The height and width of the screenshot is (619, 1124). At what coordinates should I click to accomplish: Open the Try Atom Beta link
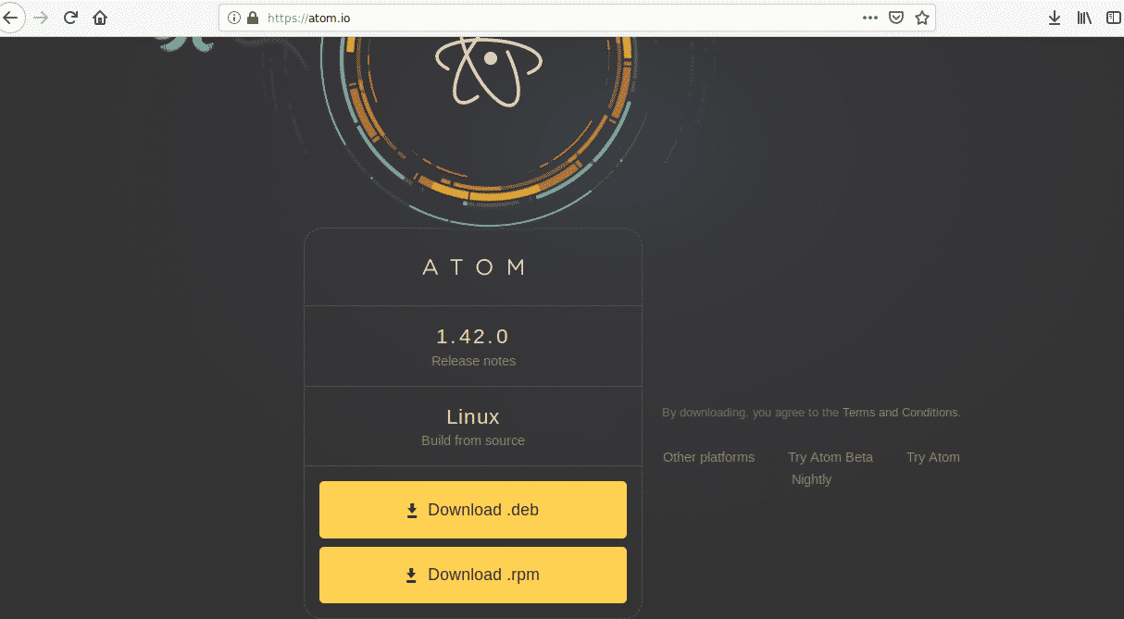[830, 457]
